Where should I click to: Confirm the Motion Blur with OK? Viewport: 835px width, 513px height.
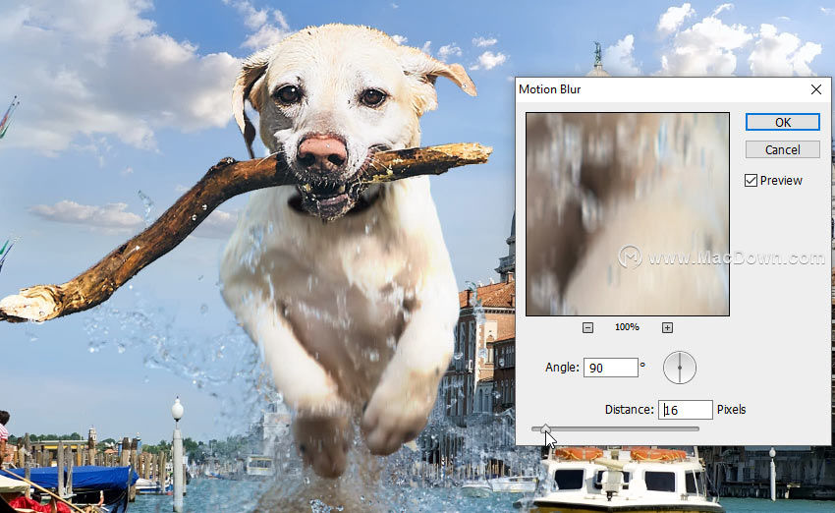(782, 122)
